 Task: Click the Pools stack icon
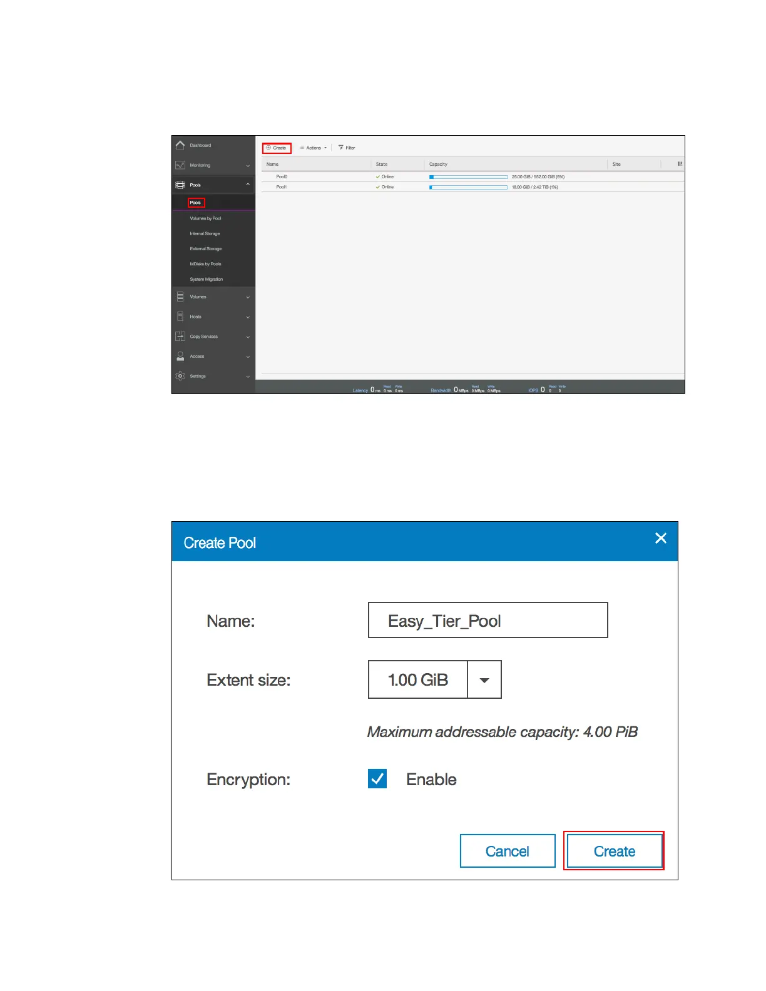[180, 185]
